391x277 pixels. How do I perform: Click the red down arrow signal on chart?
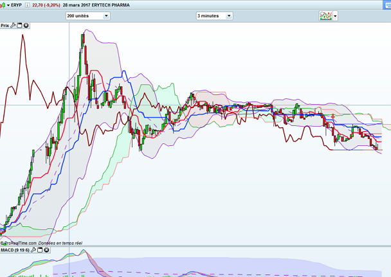tap(333, 116)
